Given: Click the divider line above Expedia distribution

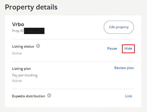Looking at the screenshot, I should (73, 89).
